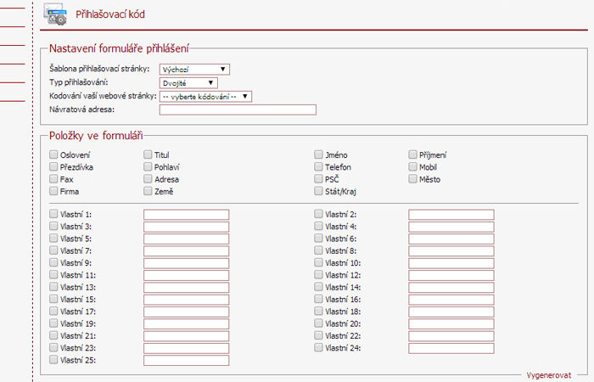Focus the Návratová adresa text field
The width and height of the screenshot is (594, 382).
(238, 110)
